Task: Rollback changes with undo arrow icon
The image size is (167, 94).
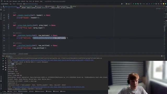Action: point(158,4)
